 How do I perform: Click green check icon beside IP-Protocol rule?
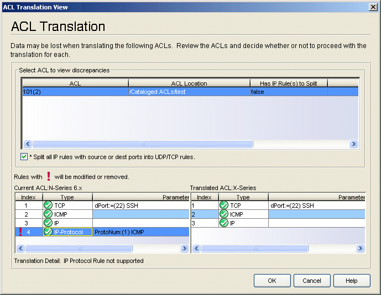pyautogui.click(x=48, y=232)
